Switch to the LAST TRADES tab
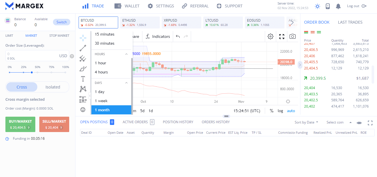 [350, 22]
